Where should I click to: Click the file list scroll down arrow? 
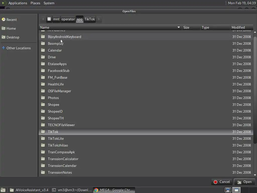pyautogui.click(x=255, y=175)
